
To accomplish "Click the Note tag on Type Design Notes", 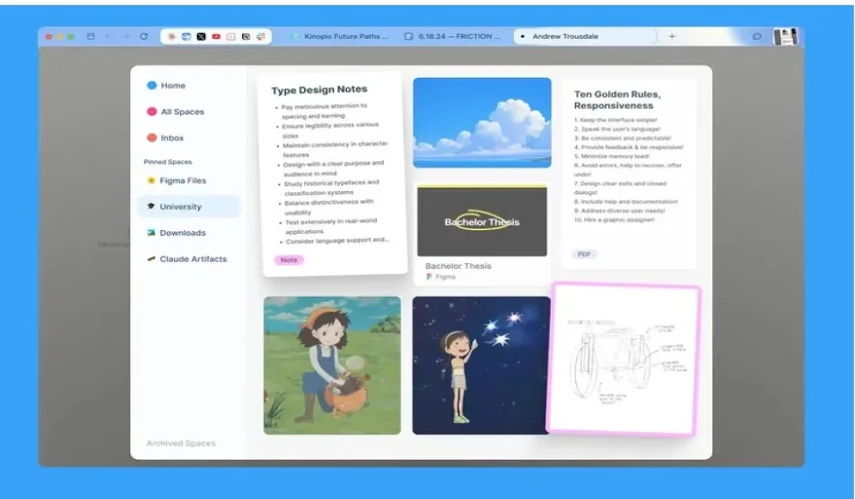I will [x=289, y=260].
